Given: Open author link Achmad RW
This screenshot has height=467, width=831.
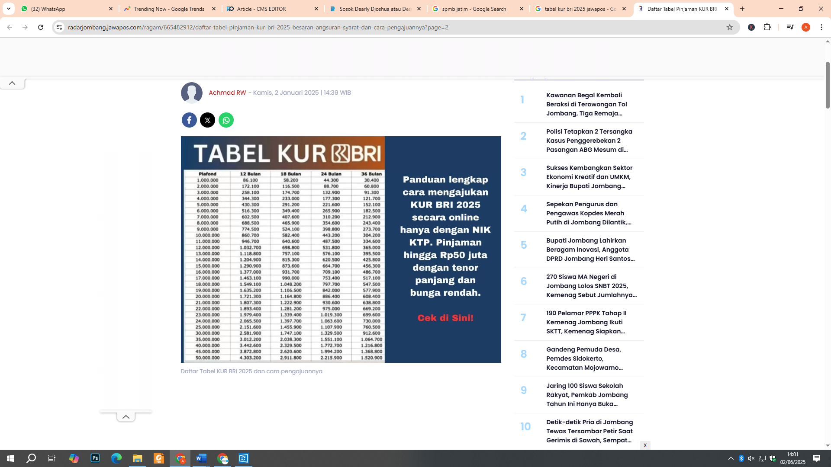Looking at the screenshot, I should [x=227, y=93].
